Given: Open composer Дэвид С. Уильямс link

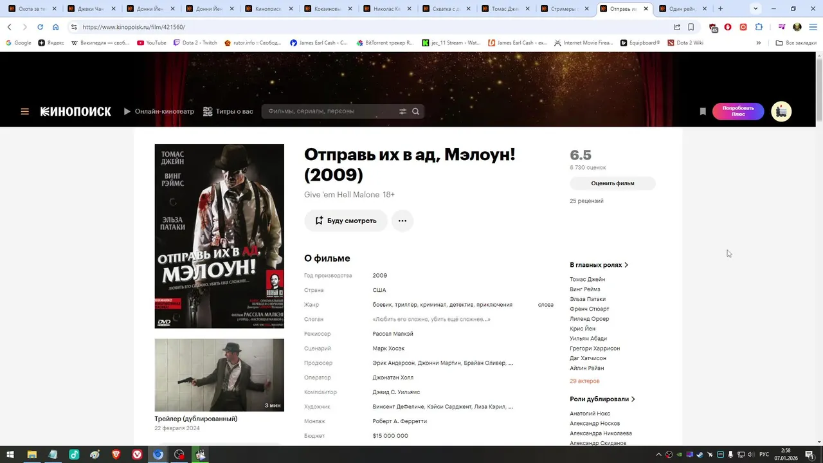Looking at the screenshot, I should tap(396, 392).
